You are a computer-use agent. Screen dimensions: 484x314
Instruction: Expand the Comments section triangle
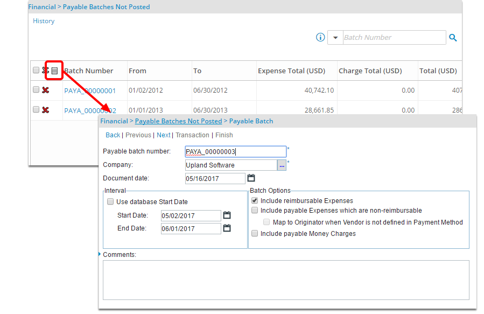pos(100,254)
